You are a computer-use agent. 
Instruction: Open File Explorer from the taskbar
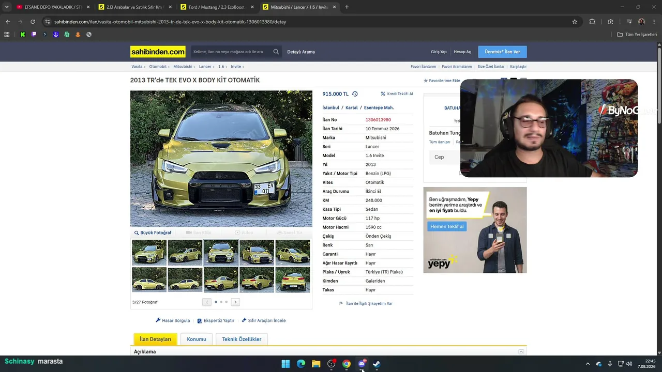click(x=316, y=364)
